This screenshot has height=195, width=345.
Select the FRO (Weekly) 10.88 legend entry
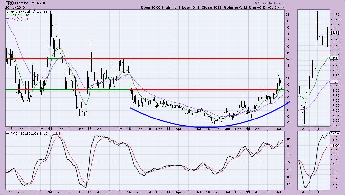pos(29,11)
